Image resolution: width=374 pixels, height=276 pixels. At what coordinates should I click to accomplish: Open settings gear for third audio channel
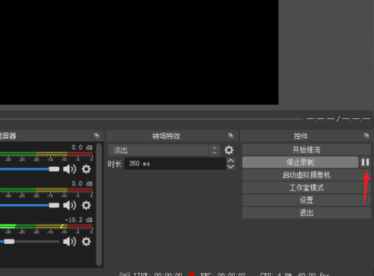[x=86, y=242]
